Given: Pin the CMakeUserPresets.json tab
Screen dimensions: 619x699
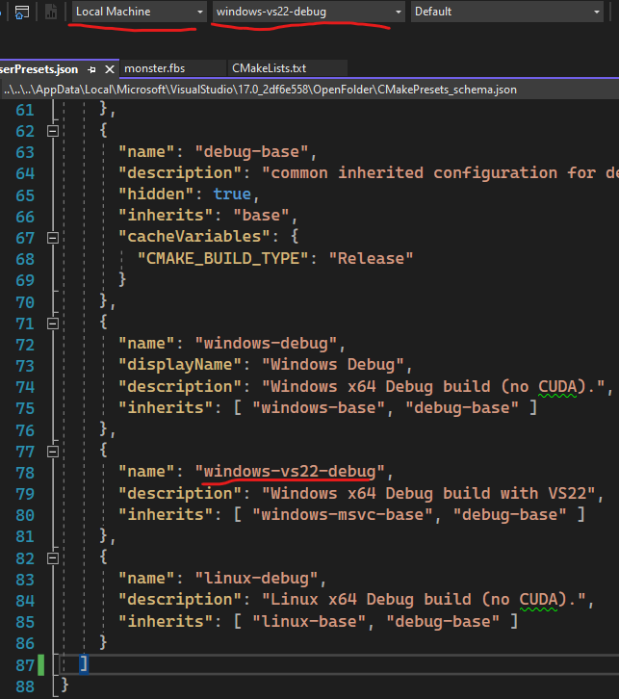Looking at the screenshot, I should point(91,69).
